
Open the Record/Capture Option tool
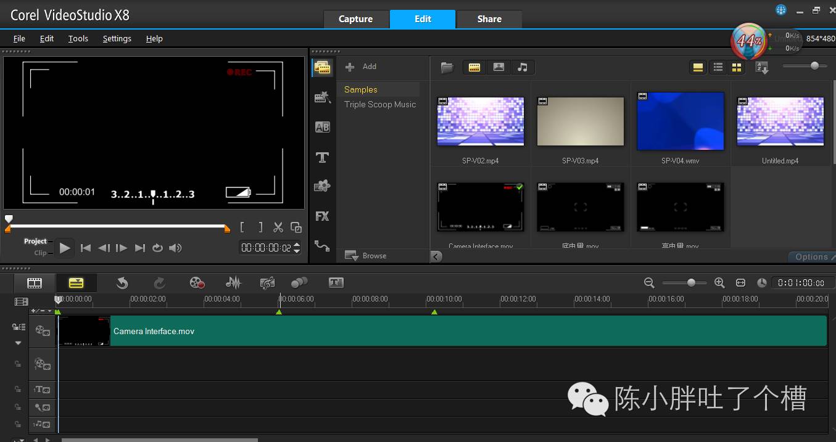coord(197,282)
